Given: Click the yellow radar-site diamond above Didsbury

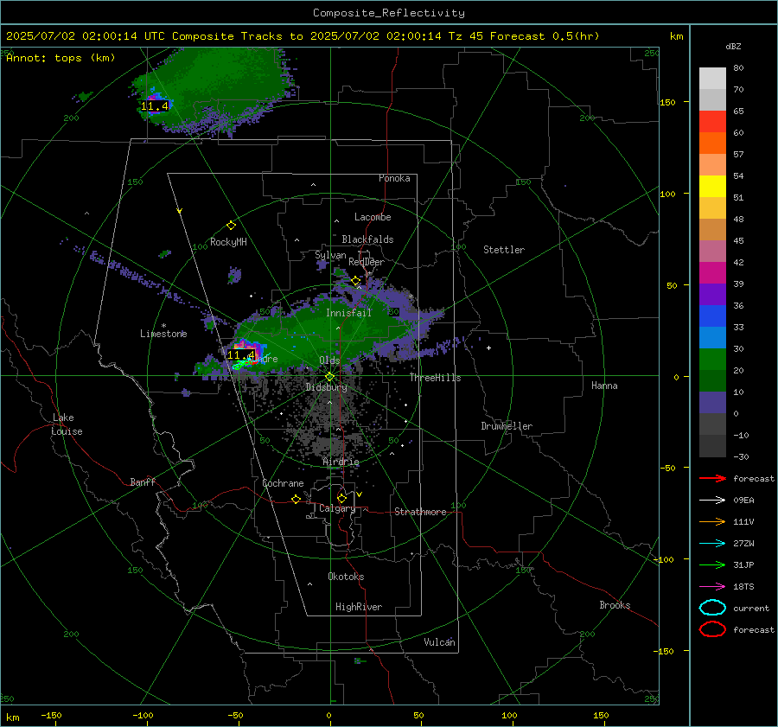Looking at the screenshot, I should [329, 376].
